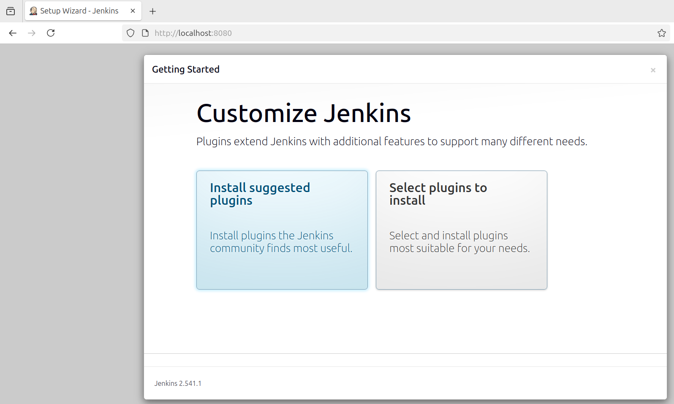The height and width of the screenshot is (404, 674).
Task: Click the browser forward arrow
Action: [32, 33]
